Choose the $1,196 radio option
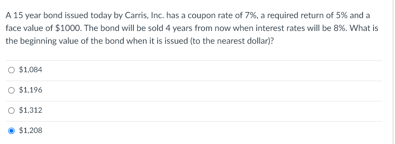The image size is (395, 144). click(11, 90)
